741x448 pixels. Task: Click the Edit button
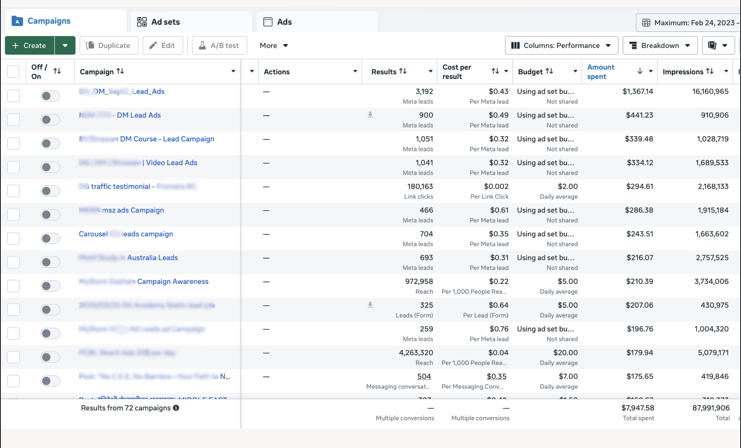(163, 45)
